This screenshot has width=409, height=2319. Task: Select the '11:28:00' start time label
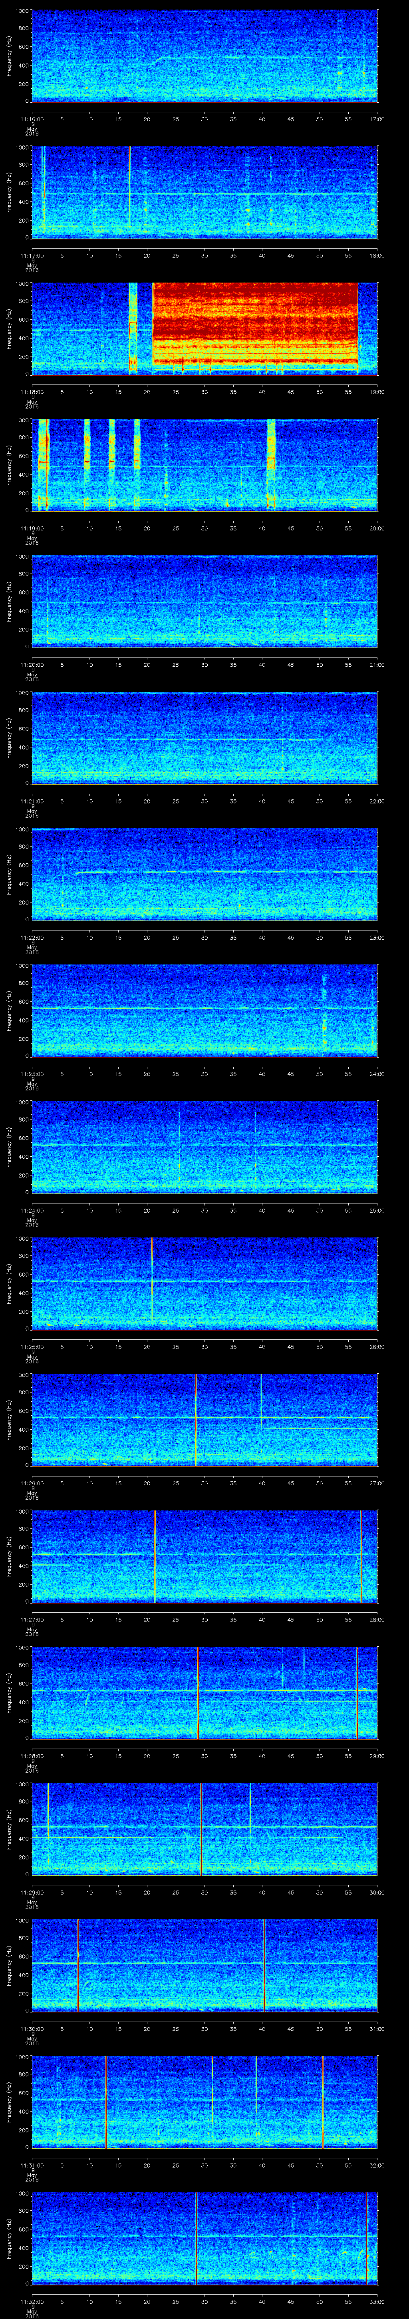coord(32,1755)
